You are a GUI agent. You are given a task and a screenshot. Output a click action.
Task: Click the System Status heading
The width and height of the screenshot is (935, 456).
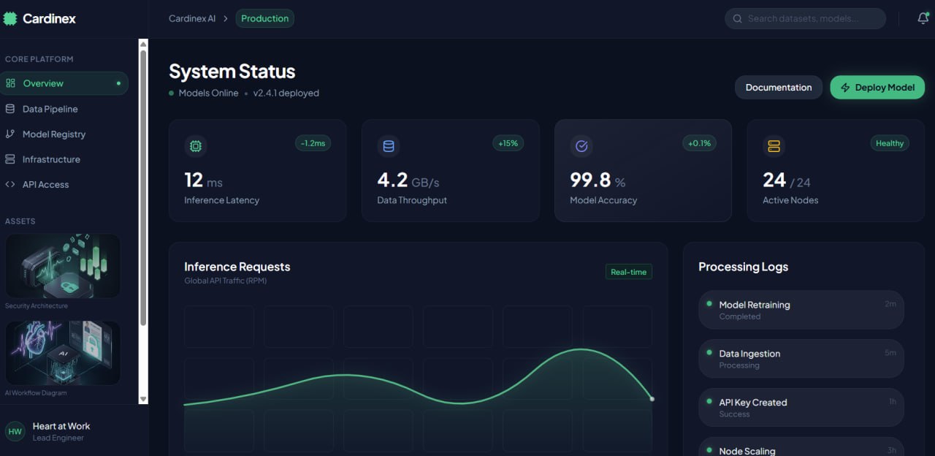coord(232,72)
